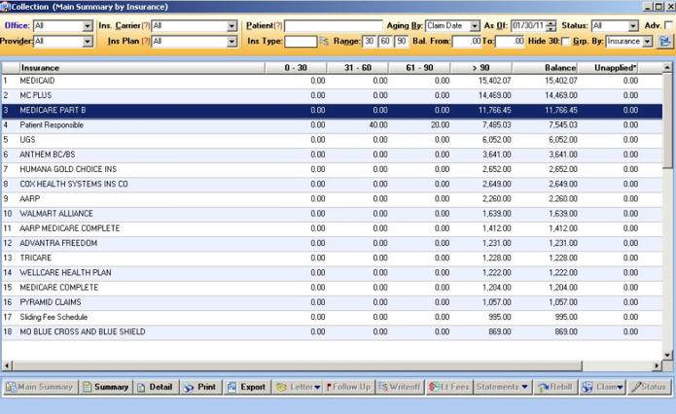This screenshot has height=414, width=676.
Task: Print the collection report
Action: 200,387
